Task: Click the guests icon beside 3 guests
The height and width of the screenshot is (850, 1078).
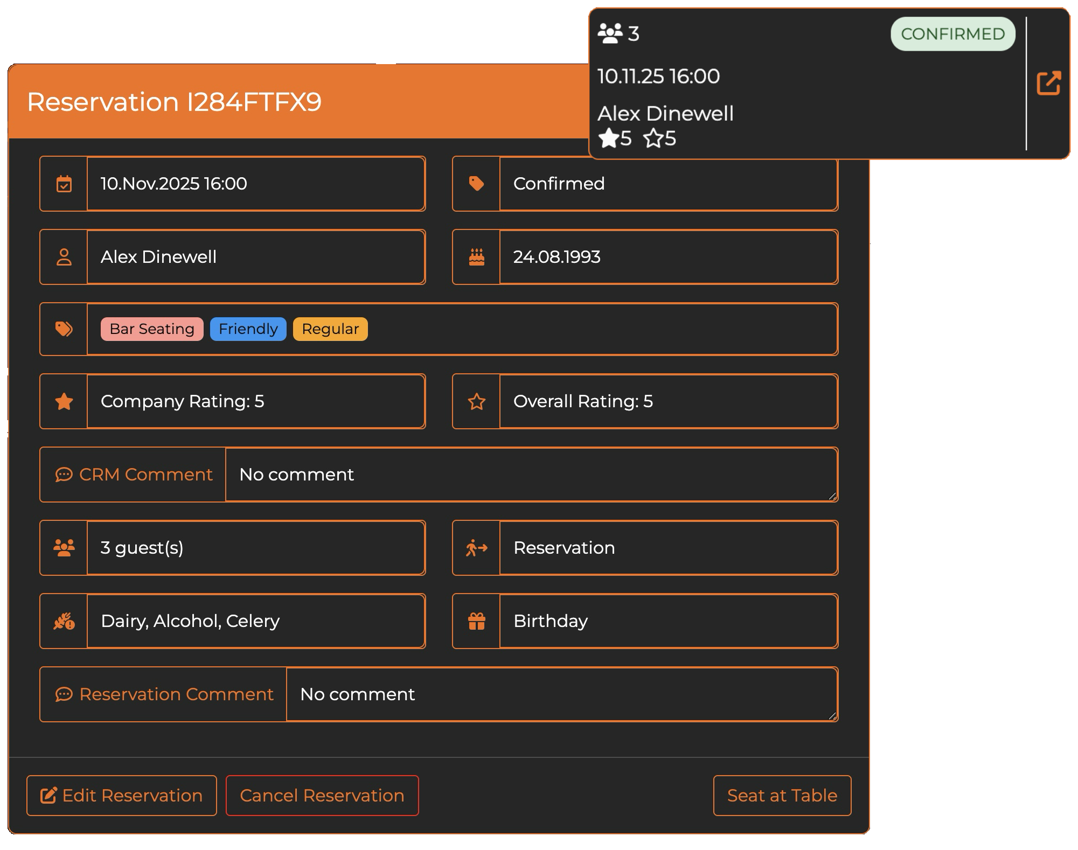Action: (64, 548)
